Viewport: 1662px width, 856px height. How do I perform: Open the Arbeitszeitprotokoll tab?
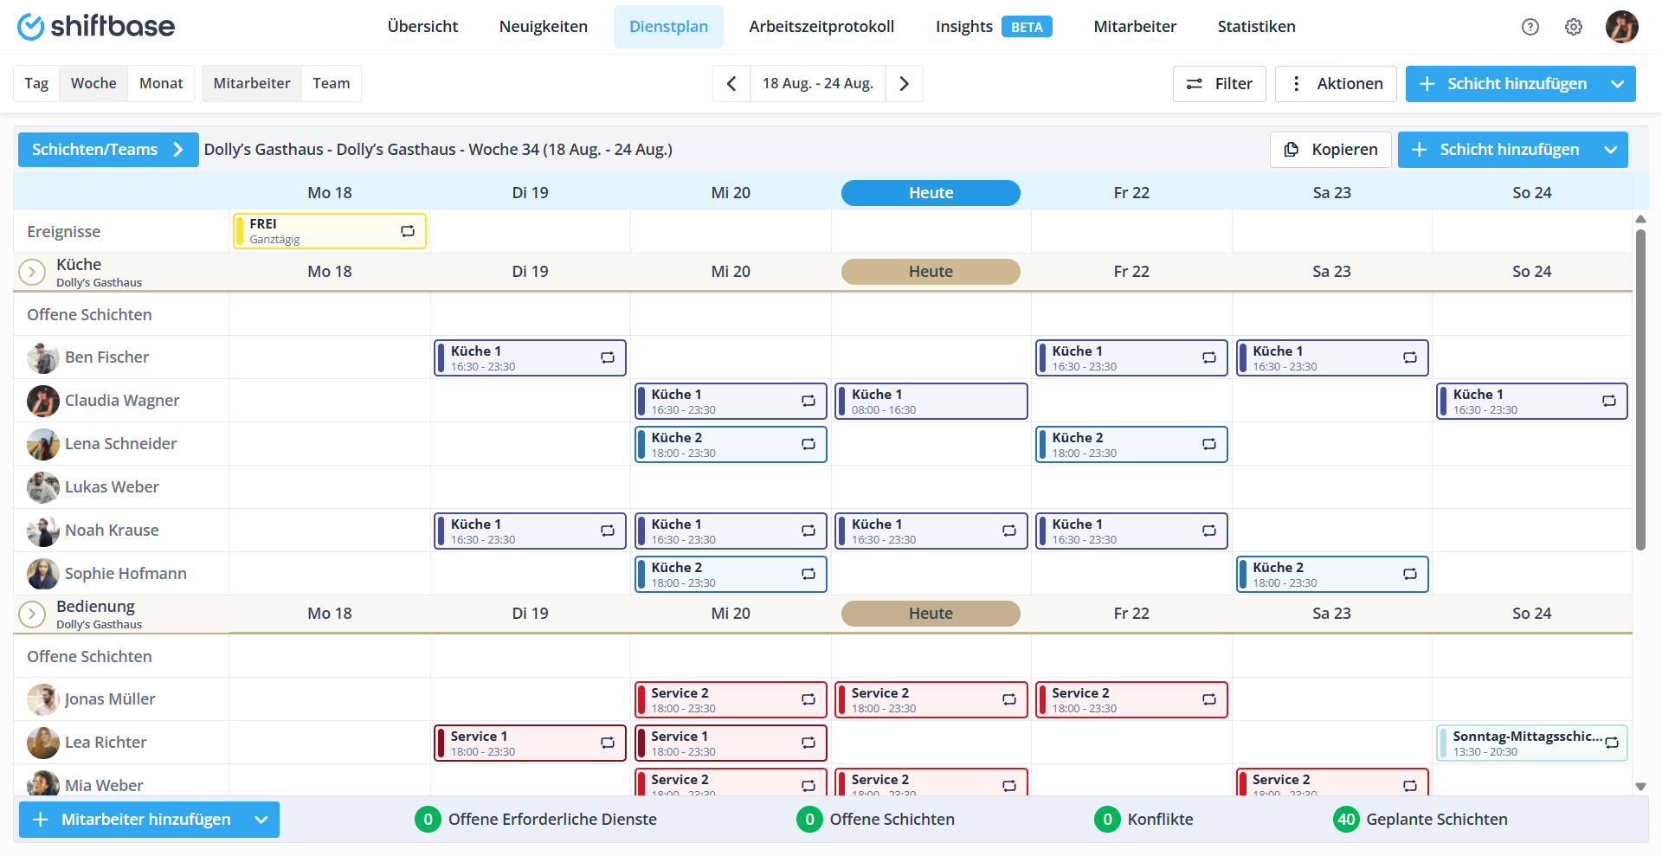821,27
